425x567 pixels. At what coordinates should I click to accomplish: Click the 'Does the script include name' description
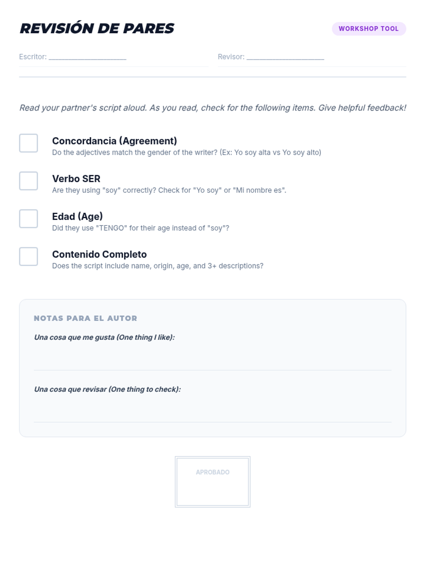click(158, 266)
